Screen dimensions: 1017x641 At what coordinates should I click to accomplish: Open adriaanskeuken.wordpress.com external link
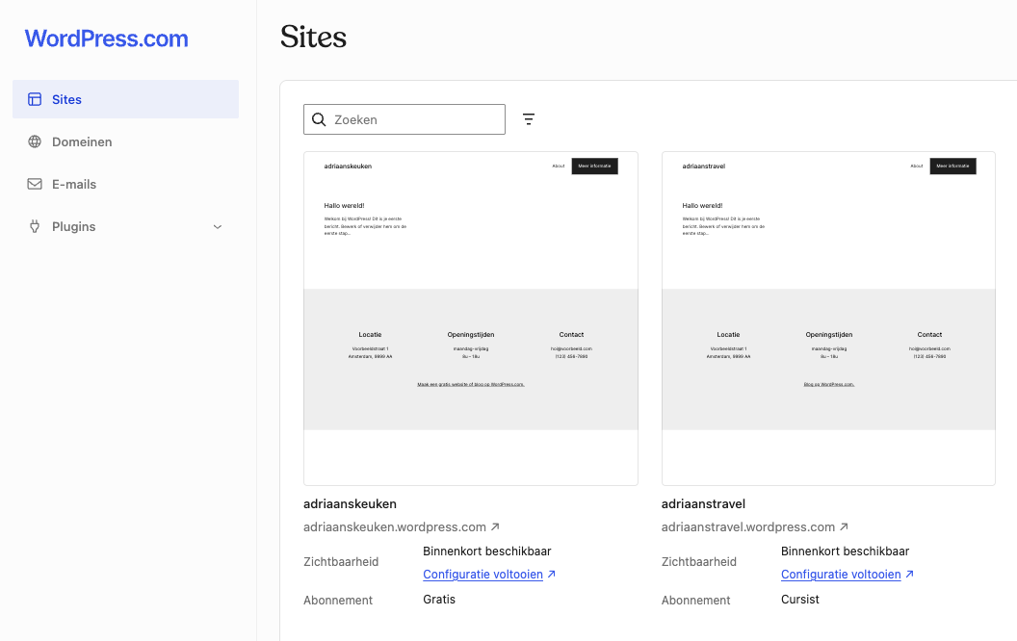click(402, 526)
